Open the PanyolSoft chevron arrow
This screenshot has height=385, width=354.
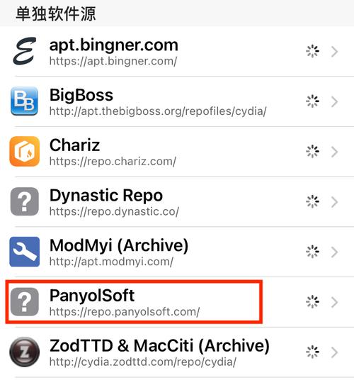pyautogui.click(x=335, y=302)
